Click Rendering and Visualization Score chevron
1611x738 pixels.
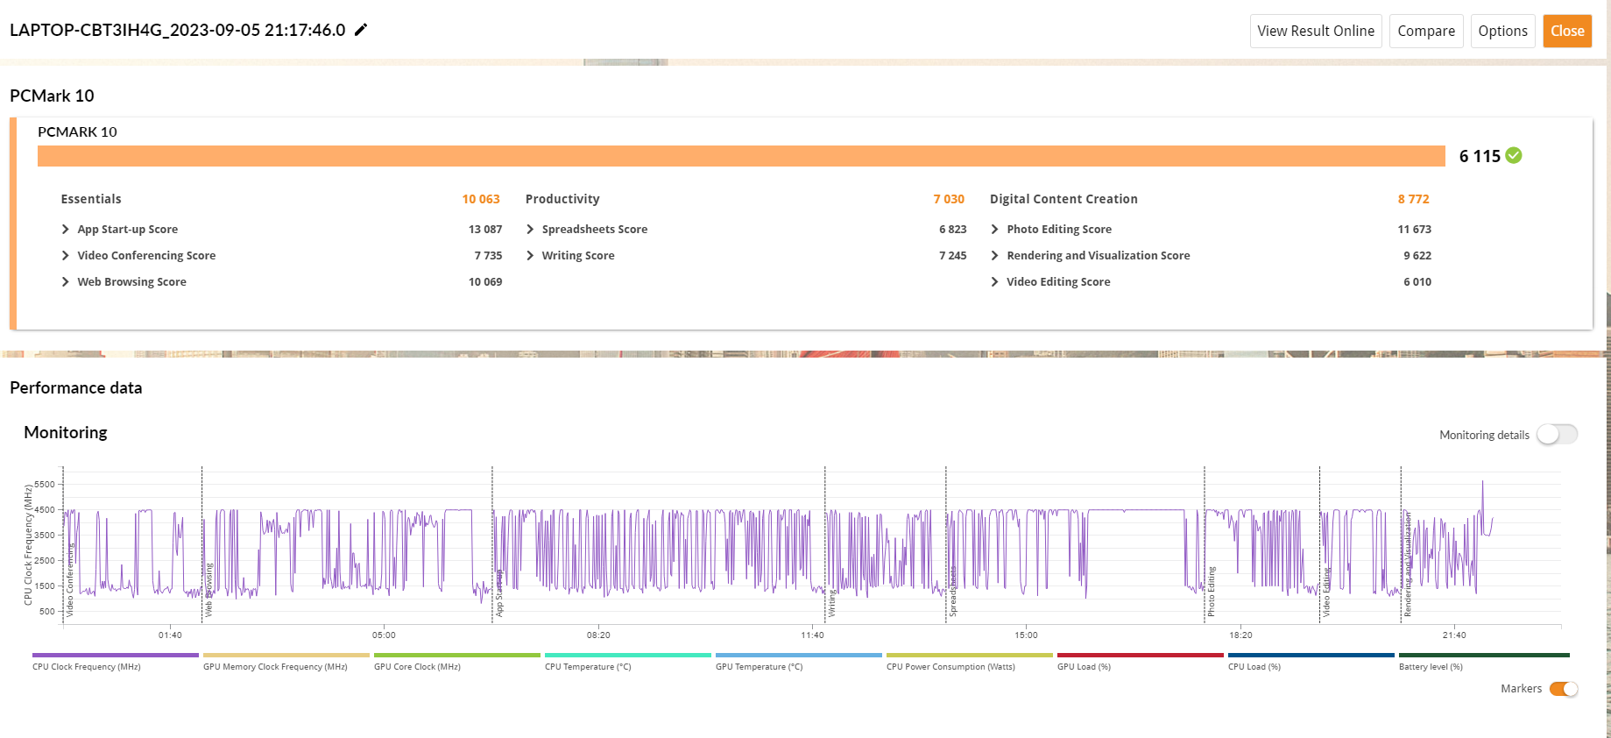click(994, 255)
